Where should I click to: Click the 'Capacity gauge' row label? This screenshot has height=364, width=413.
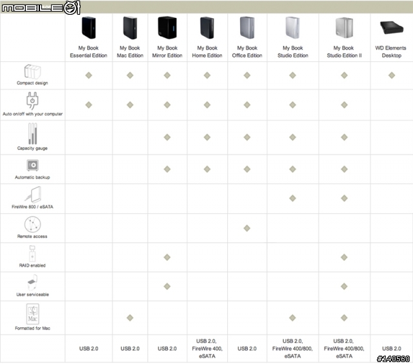click(32, 148)
